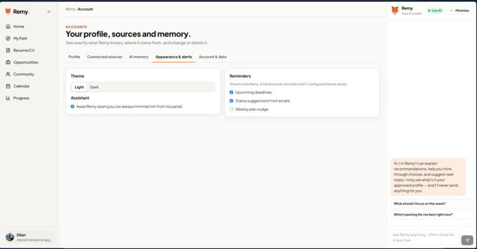Screen dimensions: 477x249
Task: Click the 'Theme' heading
Action: [78, 76]
